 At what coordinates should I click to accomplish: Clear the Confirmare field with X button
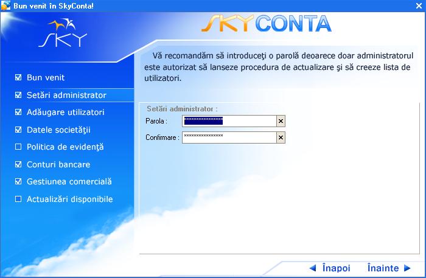[x=281, y=137]
